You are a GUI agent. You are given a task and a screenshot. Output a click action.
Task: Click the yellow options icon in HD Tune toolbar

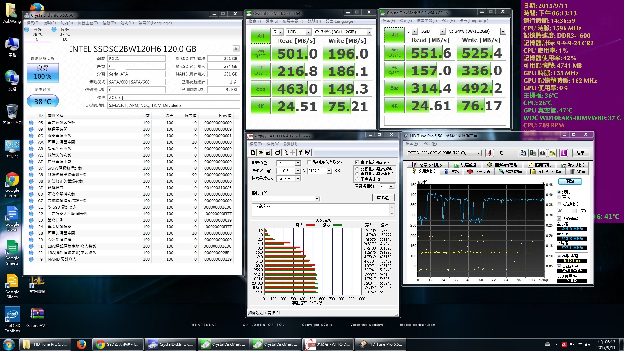tap(552, 153)
